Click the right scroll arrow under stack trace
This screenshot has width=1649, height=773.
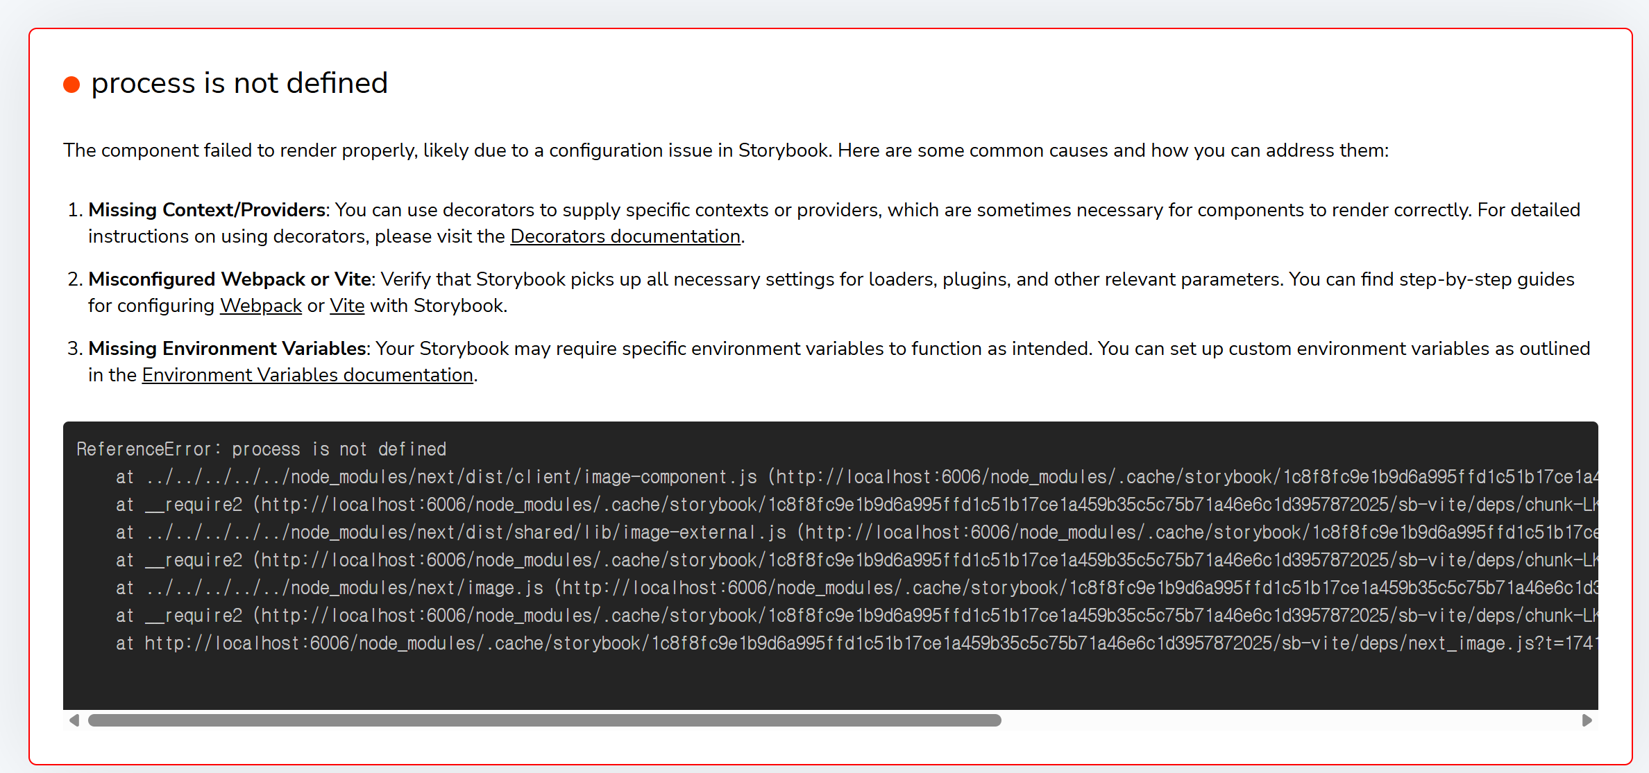[x=1587, y=720]
